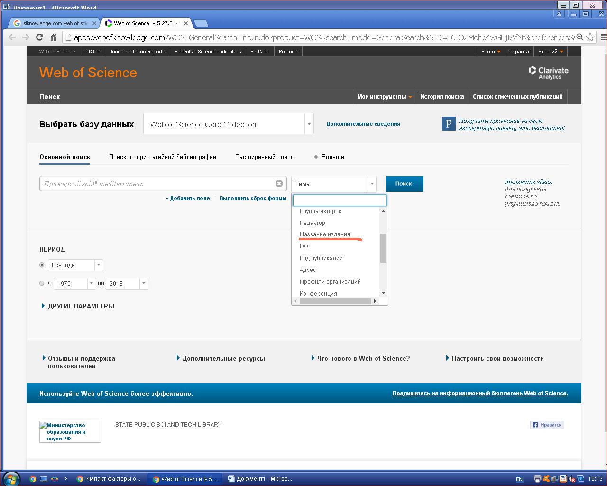Open the browser home page icon
The height and width of the screenshot is (486, 607).
point(53,37)
